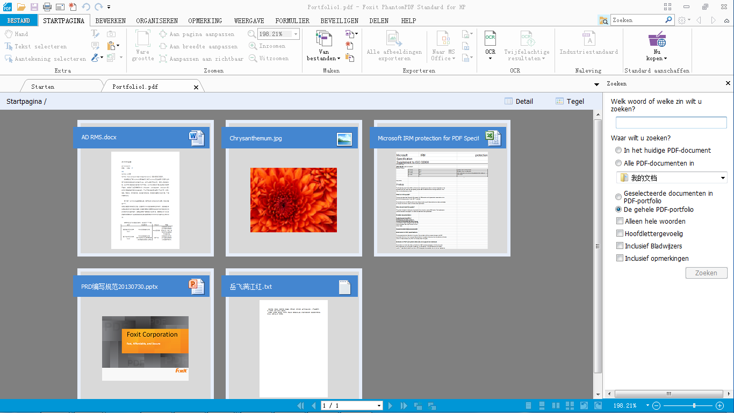The width and height of the screenshot is (734, 413).
Task: Choose Tekst selecteren tool
Action: pos(36,47)
